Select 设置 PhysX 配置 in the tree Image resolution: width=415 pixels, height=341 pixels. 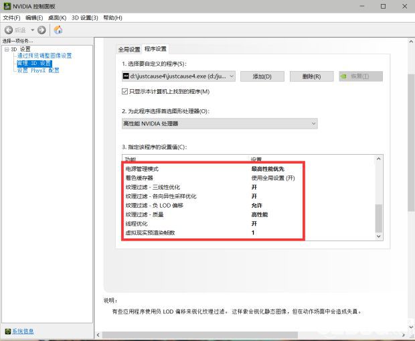[x=38, y=70]
